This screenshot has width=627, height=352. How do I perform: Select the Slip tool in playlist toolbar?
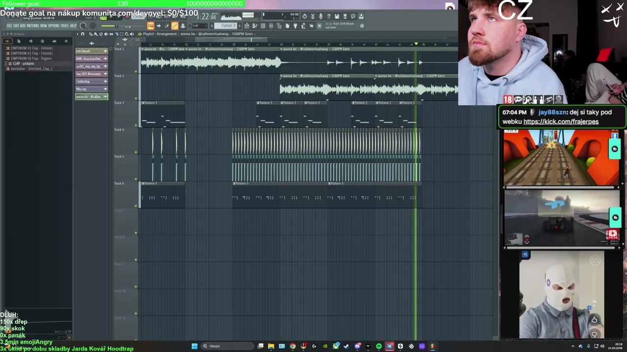tap(111, 34)
